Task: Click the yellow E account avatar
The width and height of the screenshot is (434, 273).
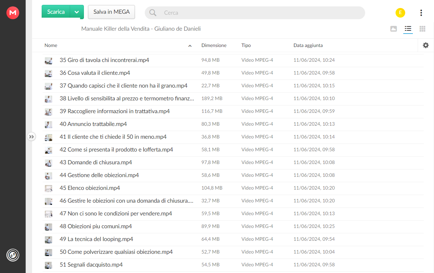Action: coord(400,13)
